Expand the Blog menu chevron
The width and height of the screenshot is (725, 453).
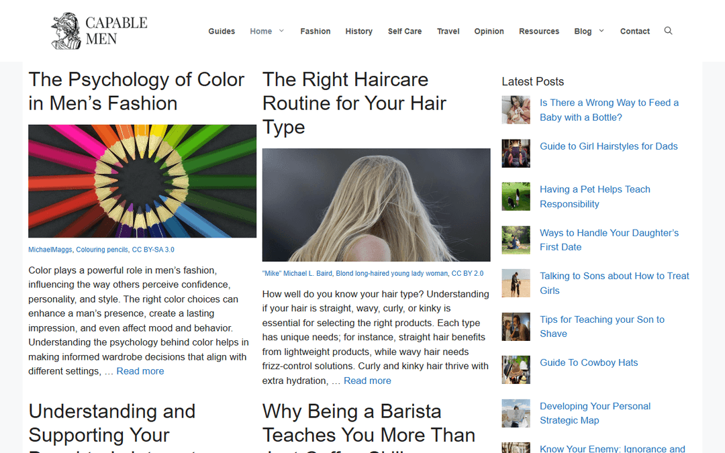[x=601, y=31]
